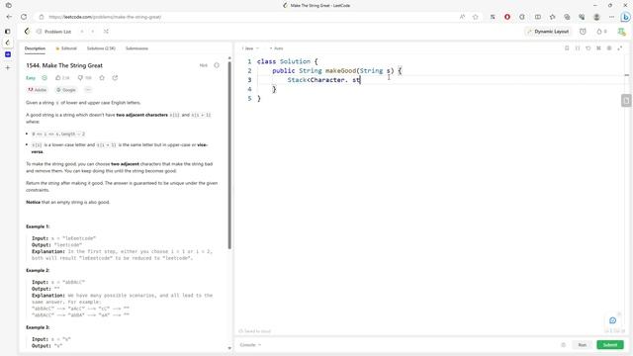Viewport: 633px width, 356px height.
Task: Like the problem with thumbs up
Action: point(62,78)
